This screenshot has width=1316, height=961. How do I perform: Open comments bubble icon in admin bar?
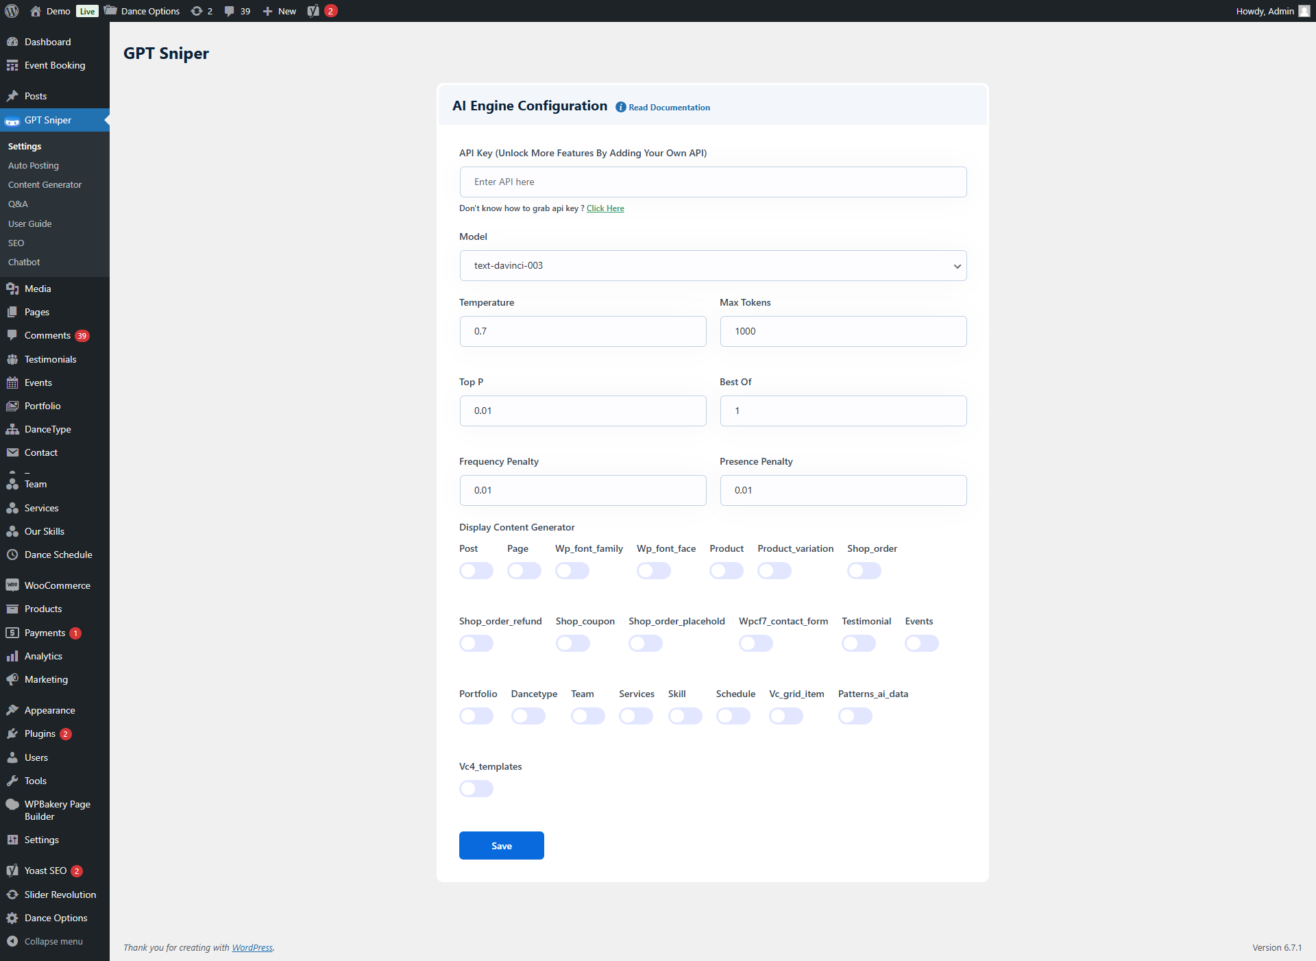(229, 11)
